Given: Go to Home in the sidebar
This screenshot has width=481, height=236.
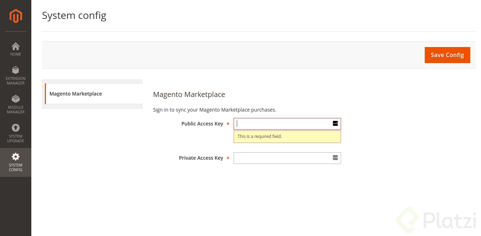Looking at the screenshot, I should point(16,49).
